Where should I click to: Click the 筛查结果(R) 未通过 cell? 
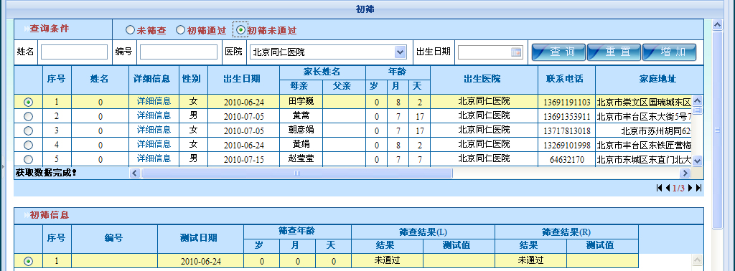point(530,261)
